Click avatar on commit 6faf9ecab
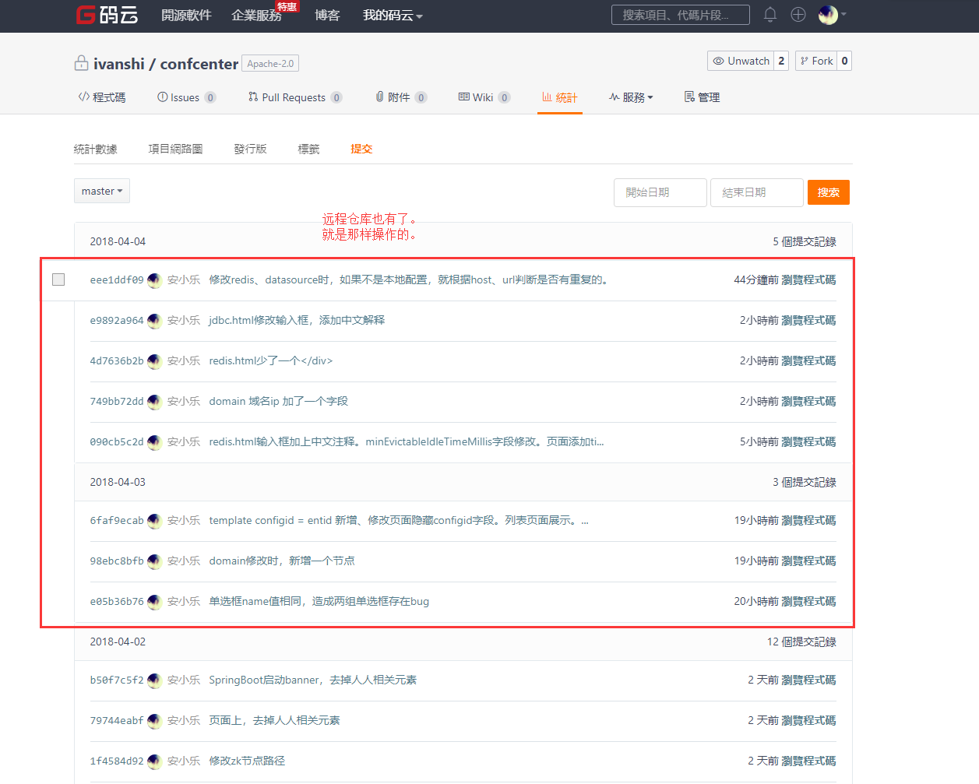The height and width of the screenshot is (784, 979). click(x=154, y=520)
